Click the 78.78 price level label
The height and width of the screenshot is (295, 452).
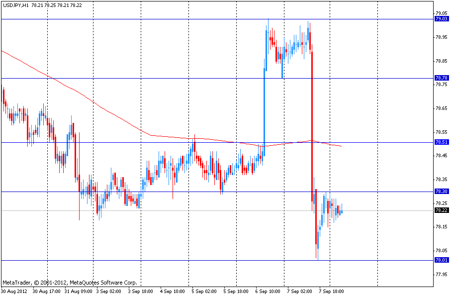coord(442,78)
